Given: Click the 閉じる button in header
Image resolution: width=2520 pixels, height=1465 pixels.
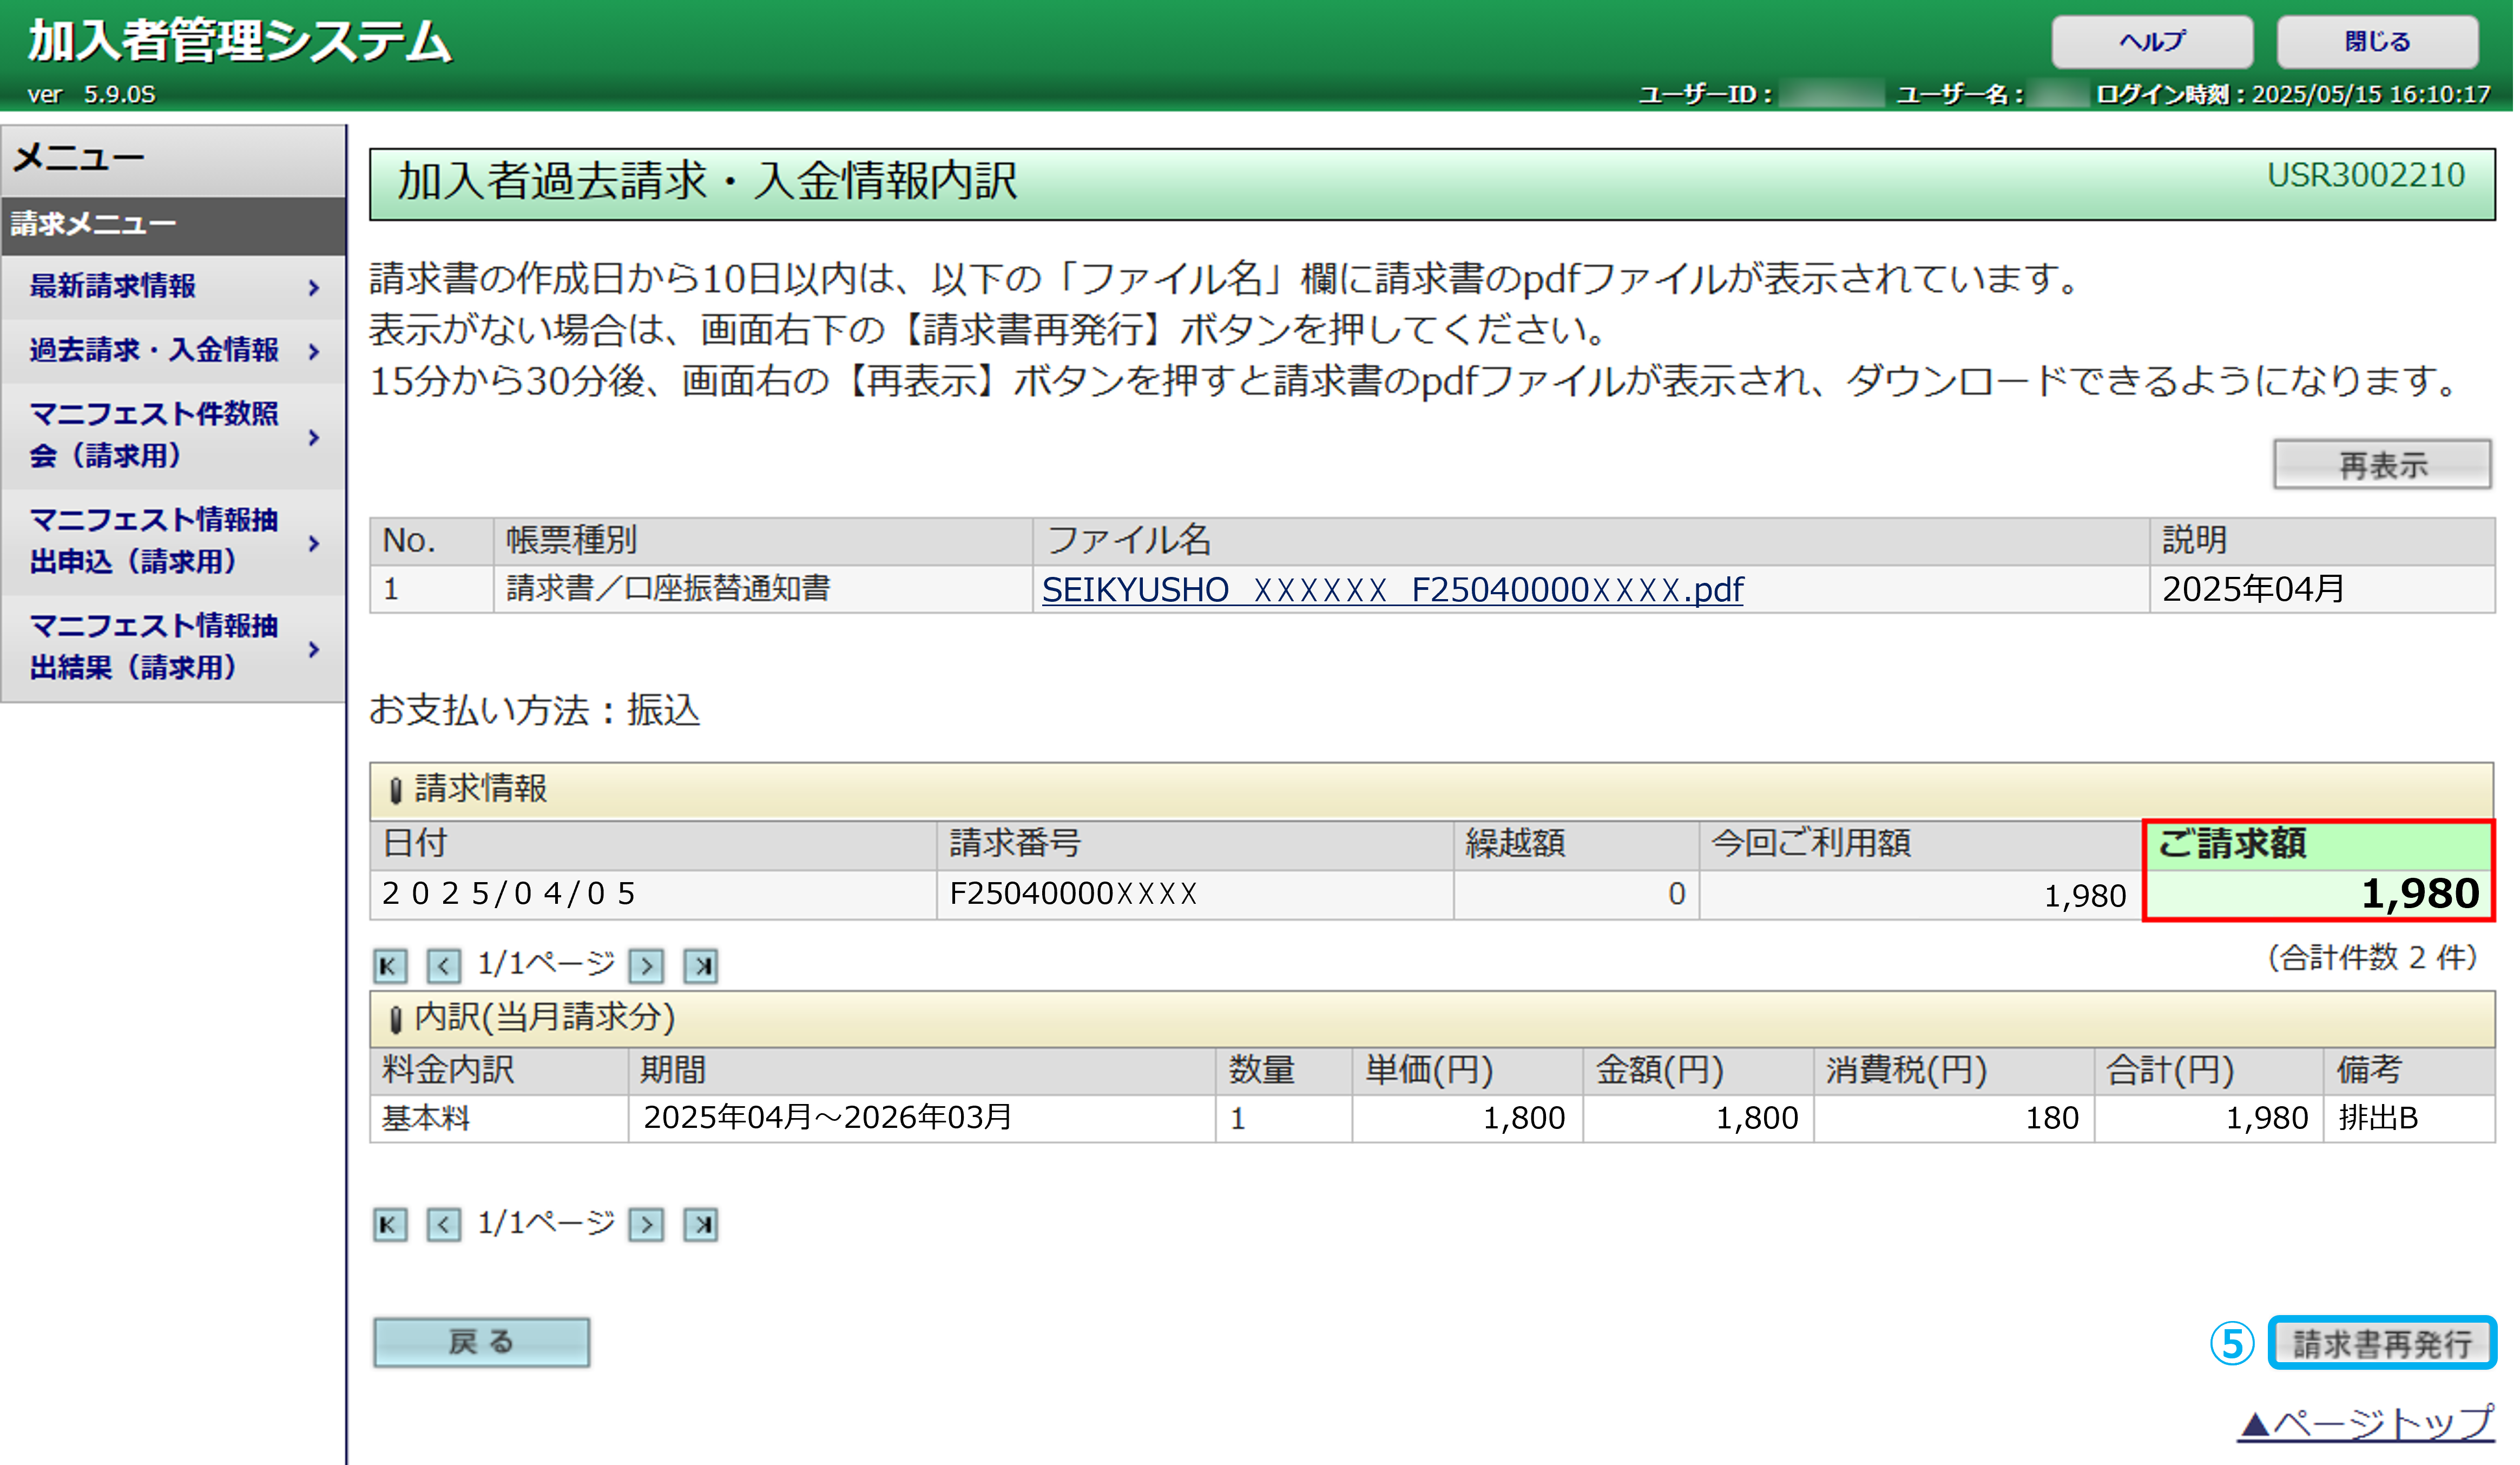Looking at the screenshot, I should 2377,42.
